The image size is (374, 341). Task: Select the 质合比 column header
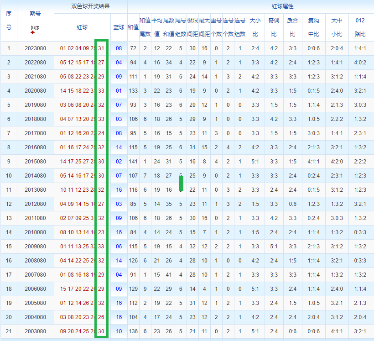click(293, 27)
